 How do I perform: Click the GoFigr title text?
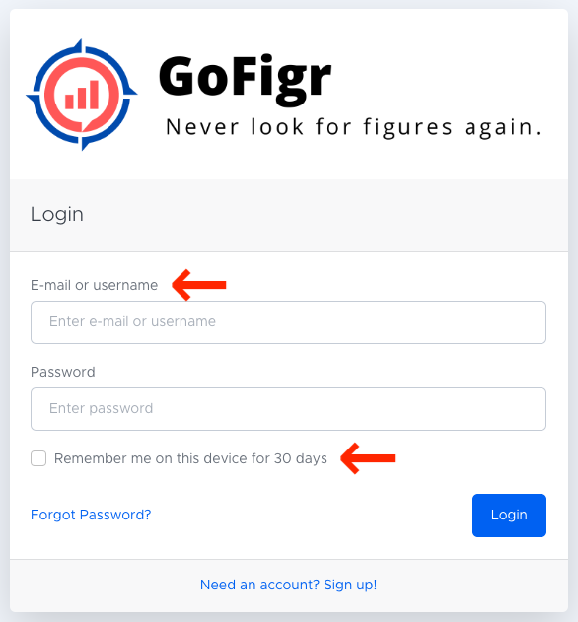coord(245,79)
